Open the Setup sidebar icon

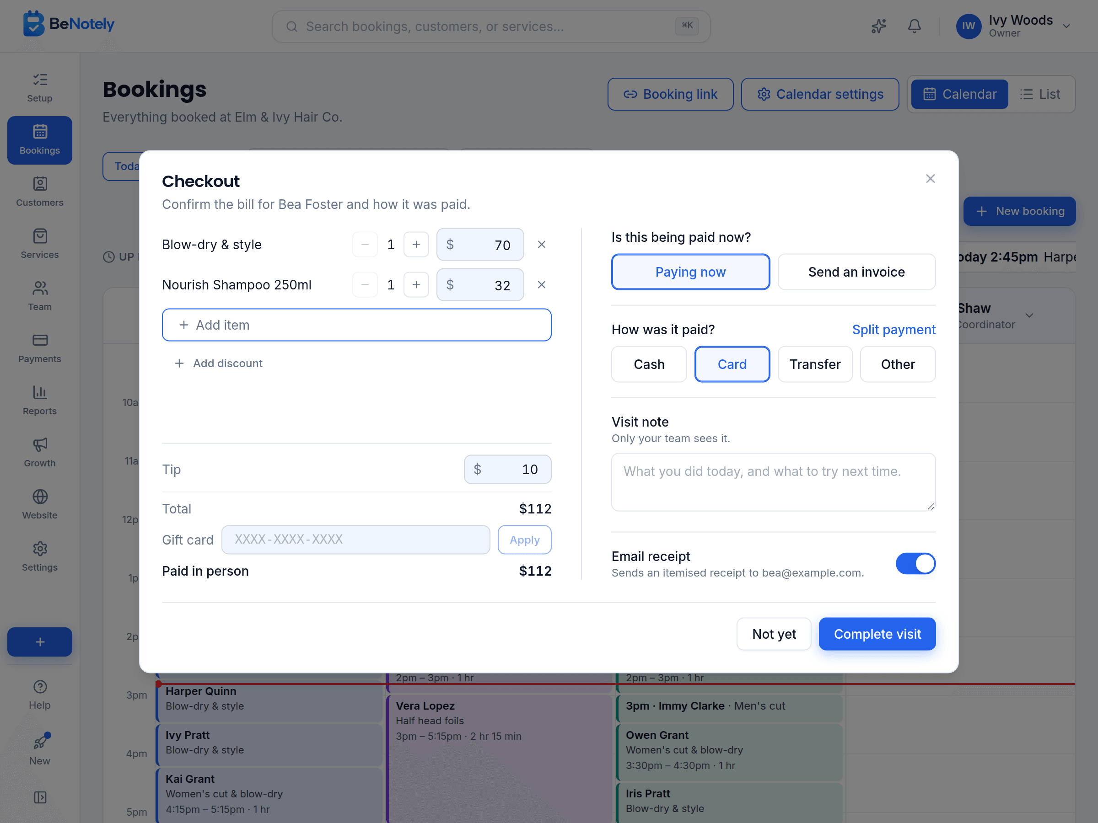click(x=40, y=88)
